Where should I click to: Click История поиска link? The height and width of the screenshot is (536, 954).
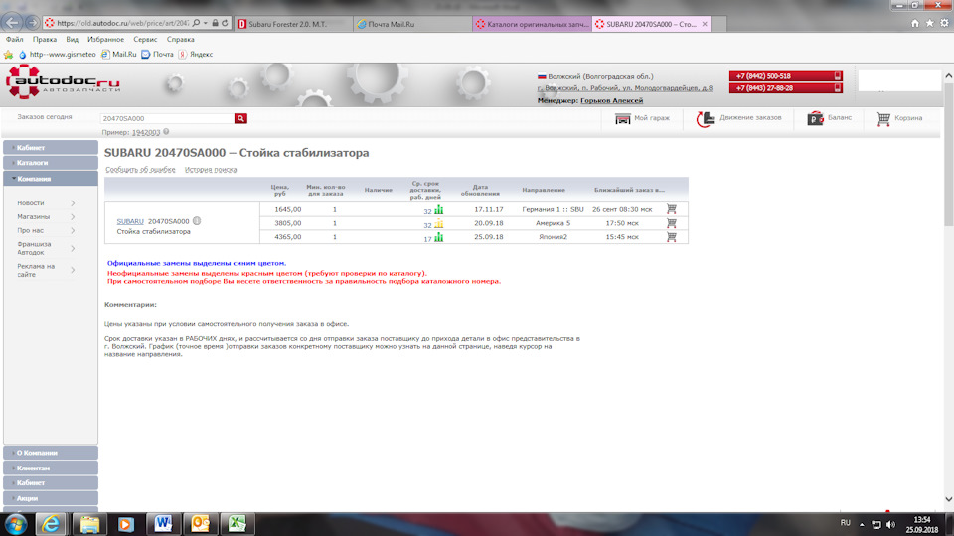click(x=211, y=170)
